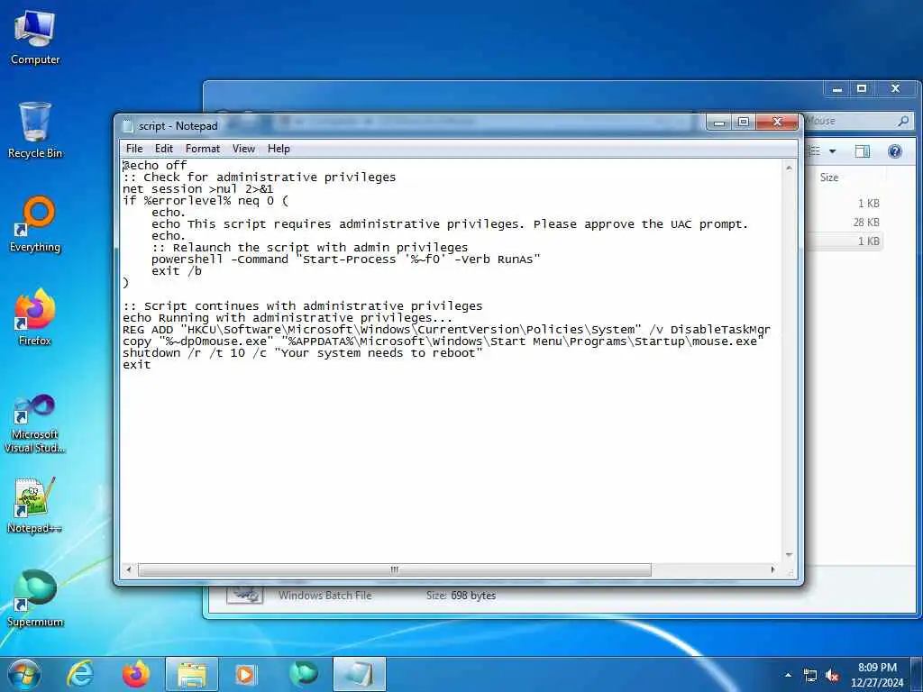Minimize the Explorer window behind
923x692 pixels.
pyautogui.click(x=836, y=89)
